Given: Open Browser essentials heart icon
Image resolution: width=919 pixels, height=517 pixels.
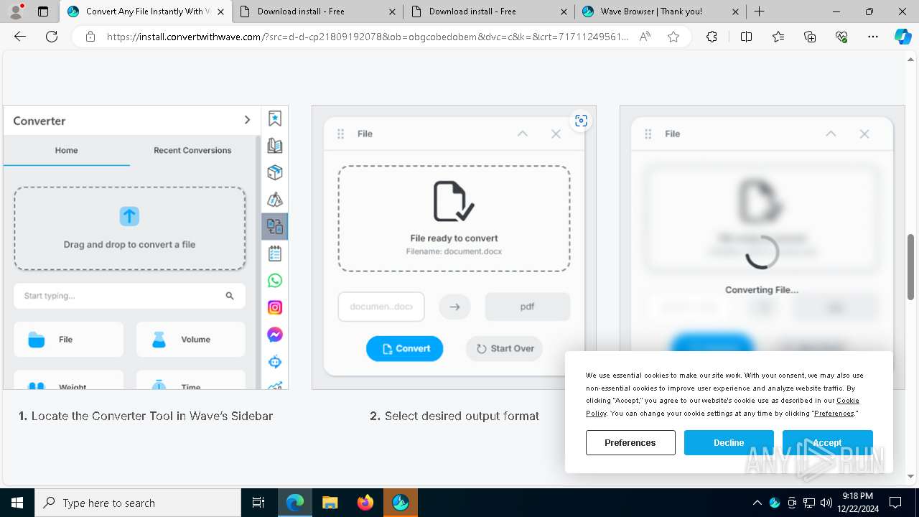Looking at the screenshot, I should pos(841,37).
